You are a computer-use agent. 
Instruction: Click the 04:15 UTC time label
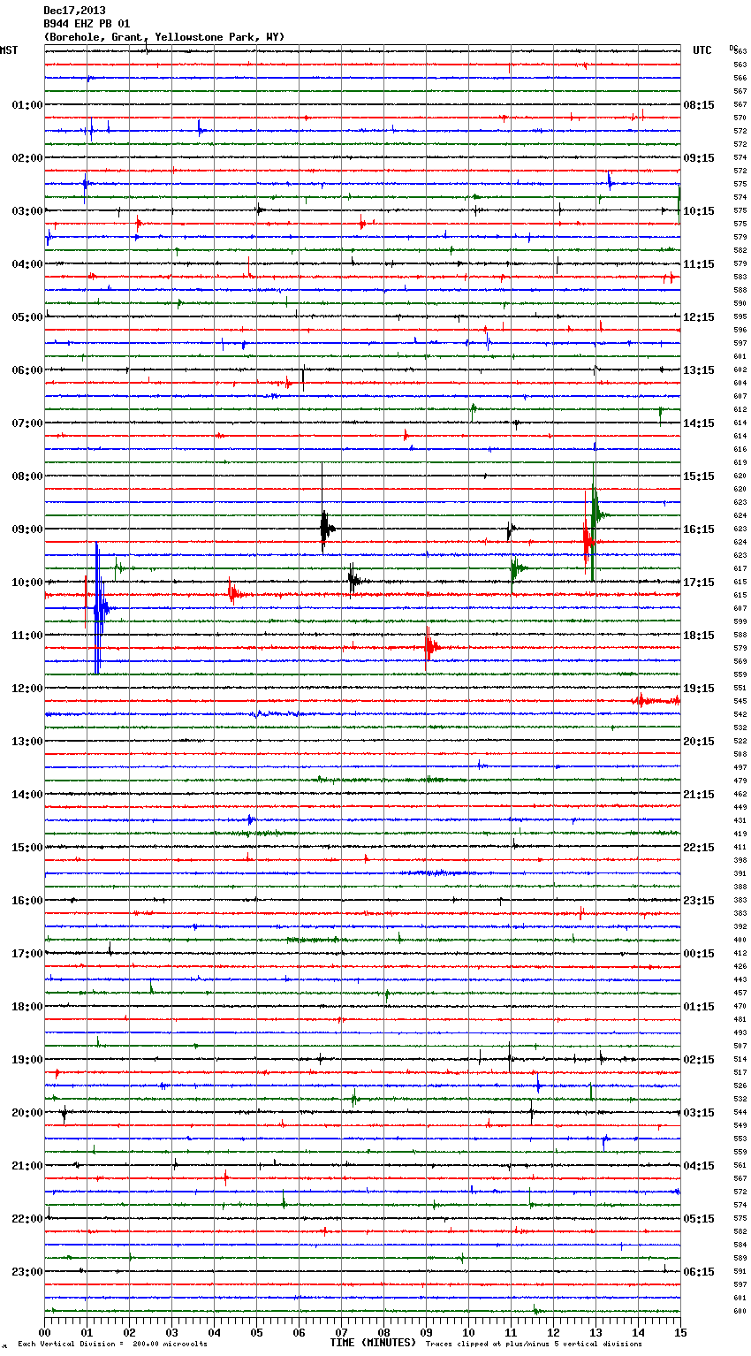coord(699,1166)
